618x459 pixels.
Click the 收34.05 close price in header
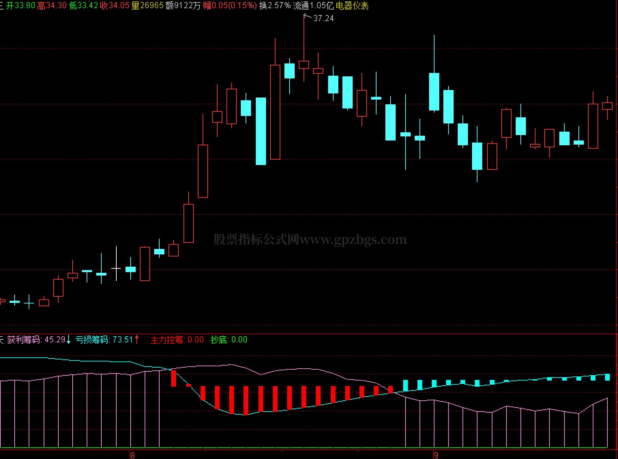click(x=115, y=6)
